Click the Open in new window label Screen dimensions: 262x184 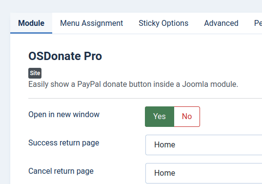point(64,115)
